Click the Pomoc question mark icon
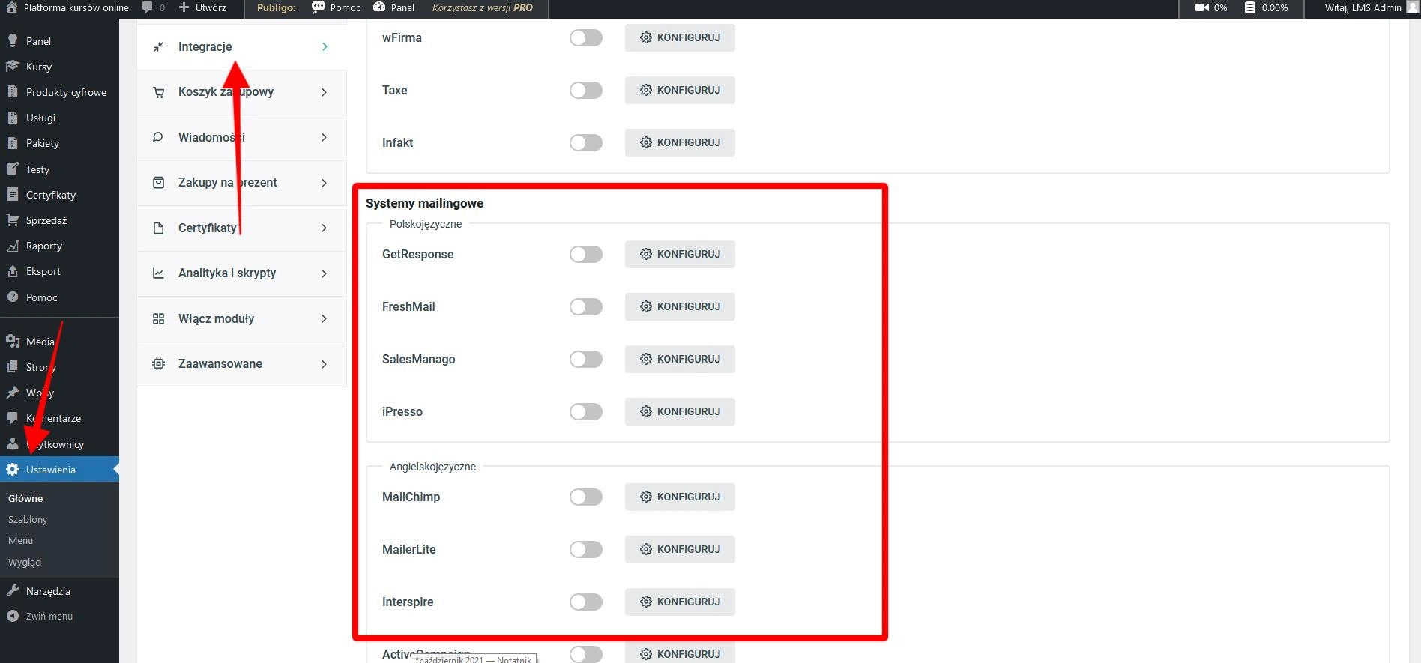The height and width of the screenshot is (663, 1421). click(13, 297)
